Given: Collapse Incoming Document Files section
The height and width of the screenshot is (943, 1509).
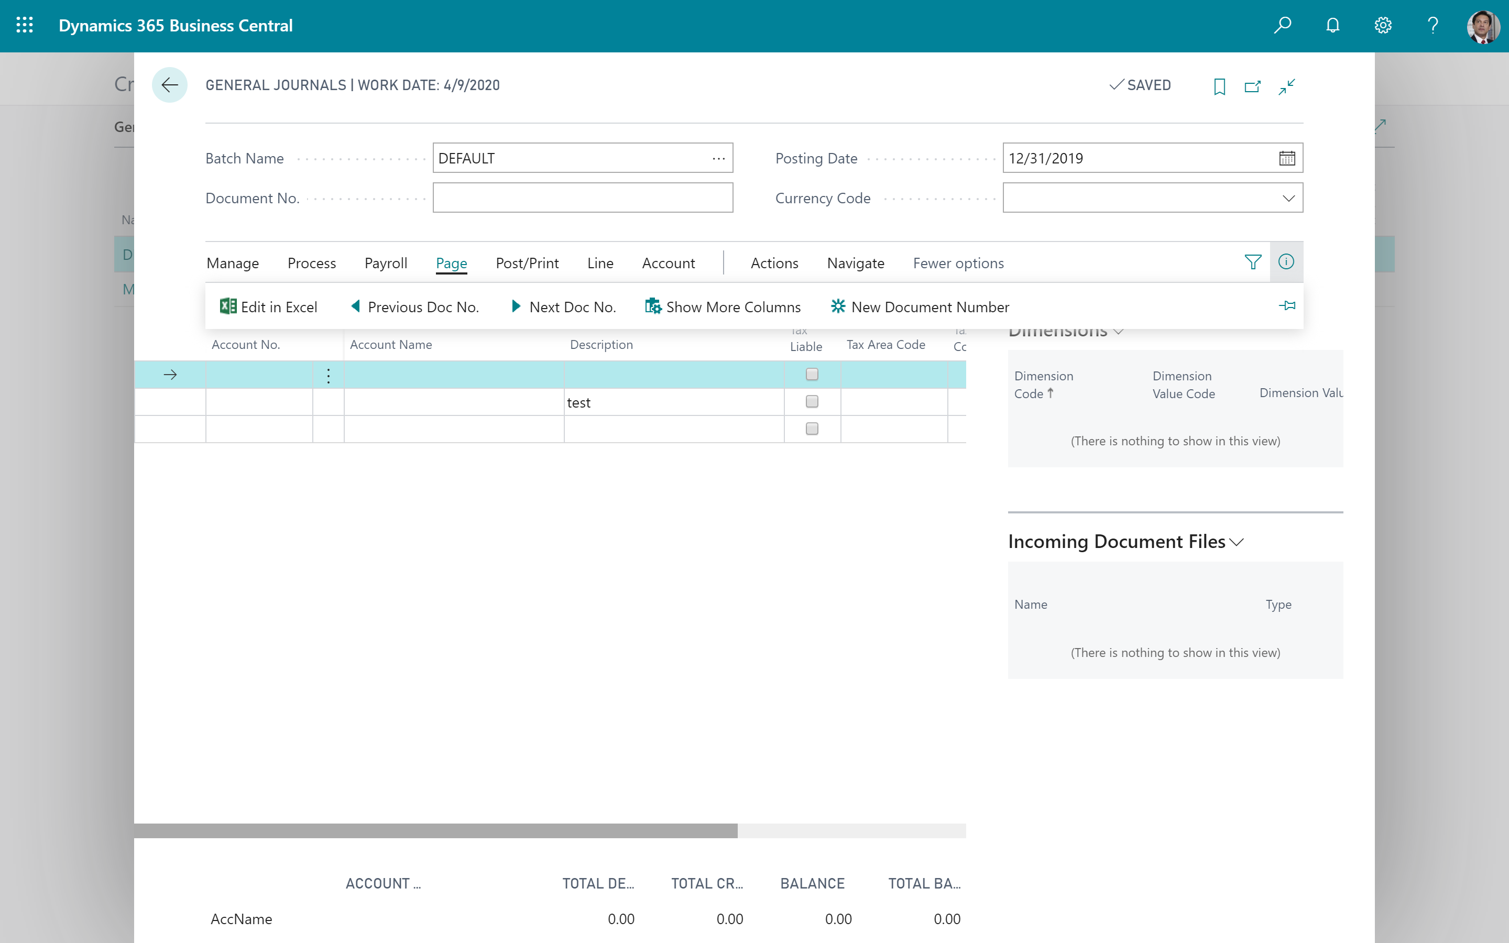Looking at the screenshot, I should 1237,541.
